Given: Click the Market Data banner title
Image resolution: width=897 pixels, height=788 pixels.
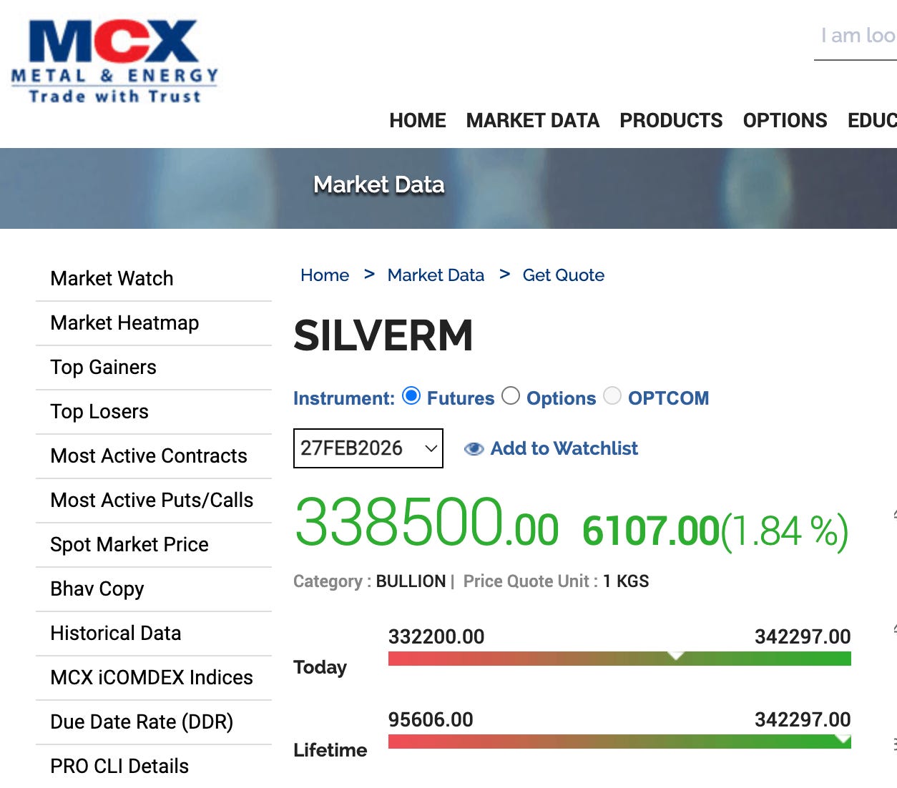Looking at the screenshot, I should [x=379, y=184].
